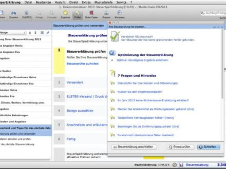Screen dimensions: 226x169
Task: Click the search field in toolbar
Action: point(213,13)
